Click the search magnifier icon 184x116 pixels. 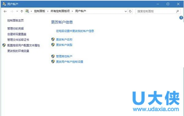click(x=177, y=11)
